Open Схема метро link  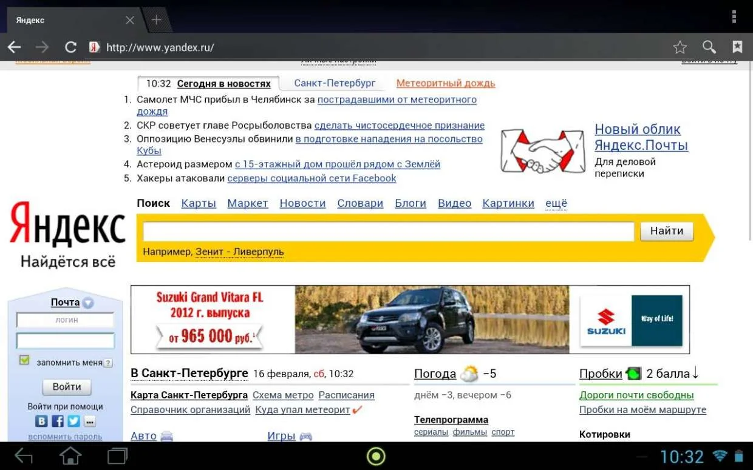pos(283,395)
